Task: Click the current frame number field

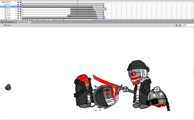Action: pyautogui.click(x=49, y=20)
